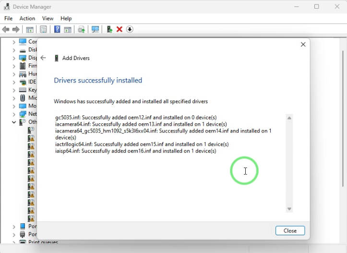Image resolution: width=347 pixels, height=253 pixels.
Task: Click the Device Manager main vertical scrollbar
Action: [343, 119]
